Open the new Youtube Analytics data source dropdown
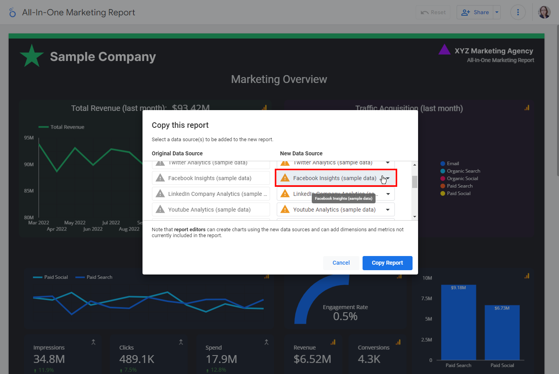559x374 pixels. pyautogui.click(x=335, y=210)
